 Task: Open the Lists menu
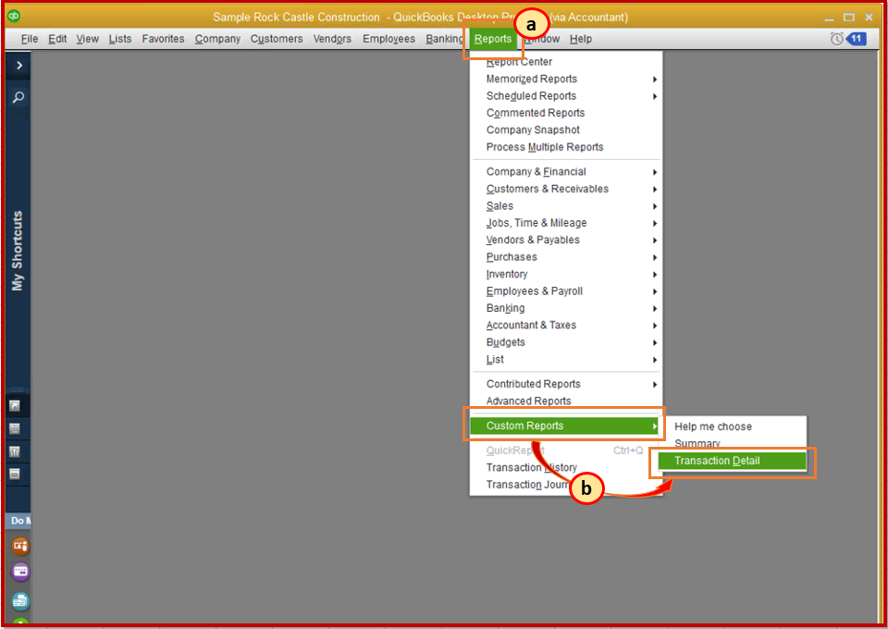[x=120, y=39]
